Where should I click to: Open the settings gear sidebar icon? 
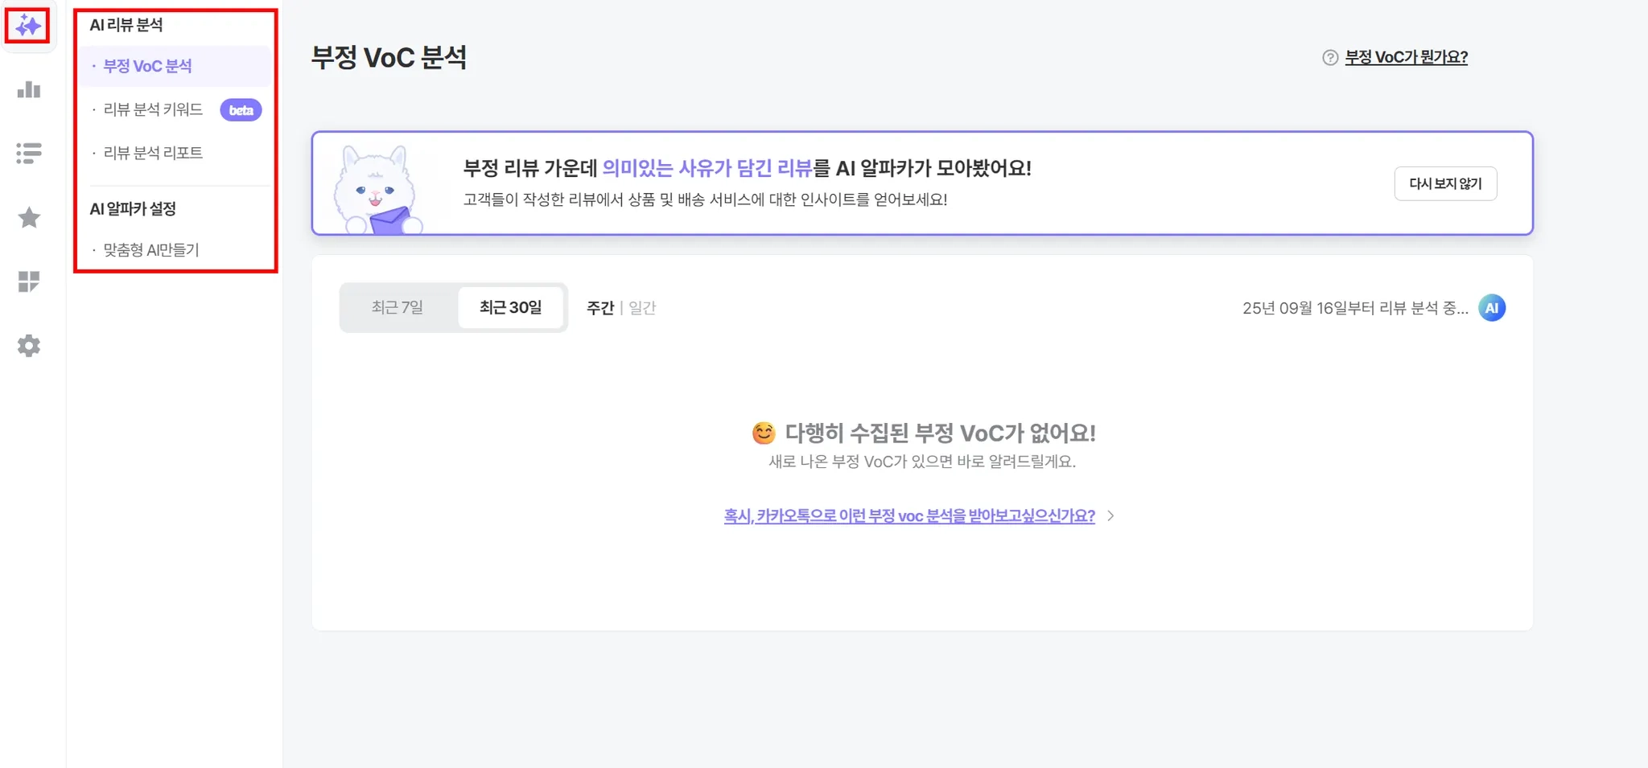click(29, 346)
